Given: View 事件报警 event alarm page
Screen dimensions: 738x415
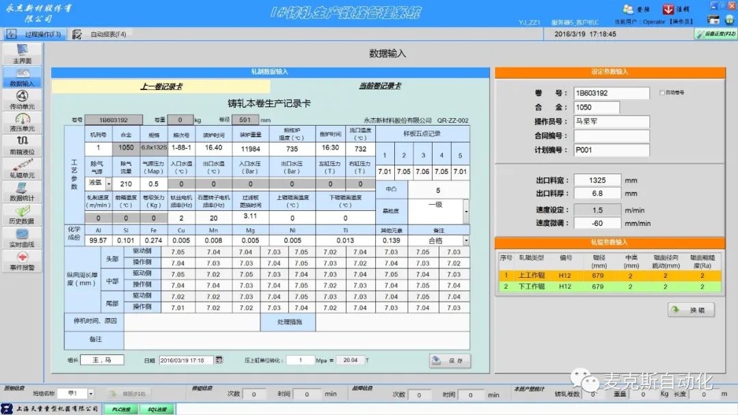Looking at the screenshot, I should [x=21, y=261].
